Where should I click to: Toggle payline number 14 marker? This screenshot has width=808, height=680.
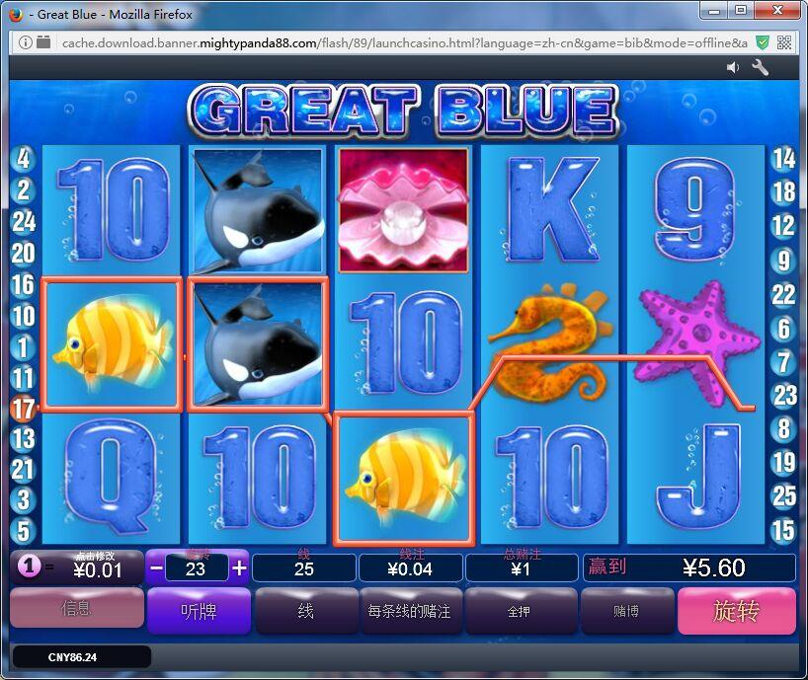click(783, 159)
